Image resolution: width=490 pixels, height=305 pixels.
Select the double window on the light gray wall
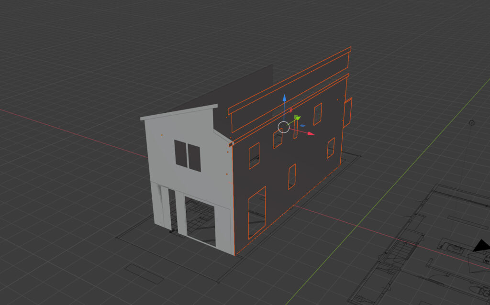(188, 155)
